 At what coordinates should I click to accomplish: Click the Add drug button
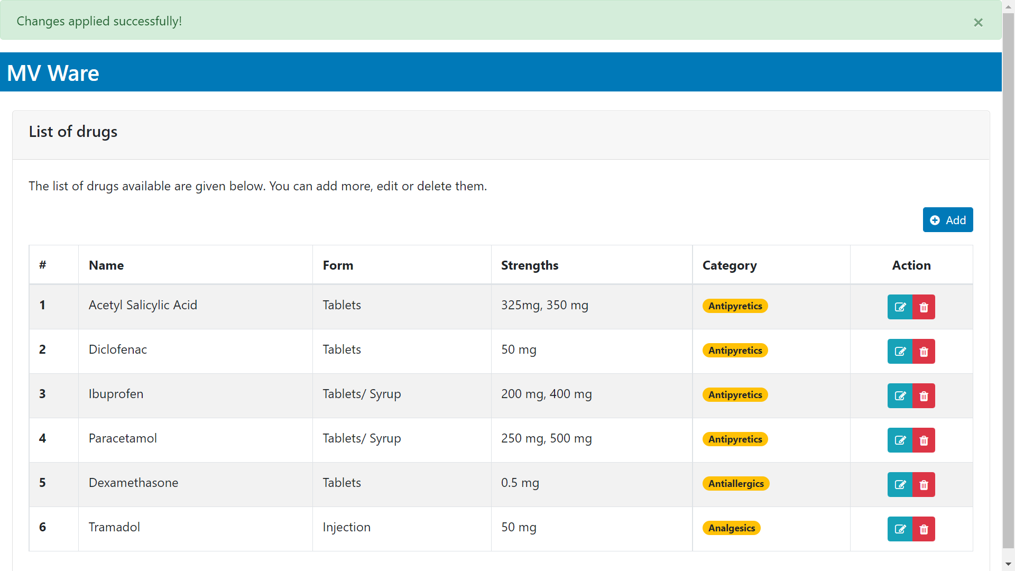point(947,220)
